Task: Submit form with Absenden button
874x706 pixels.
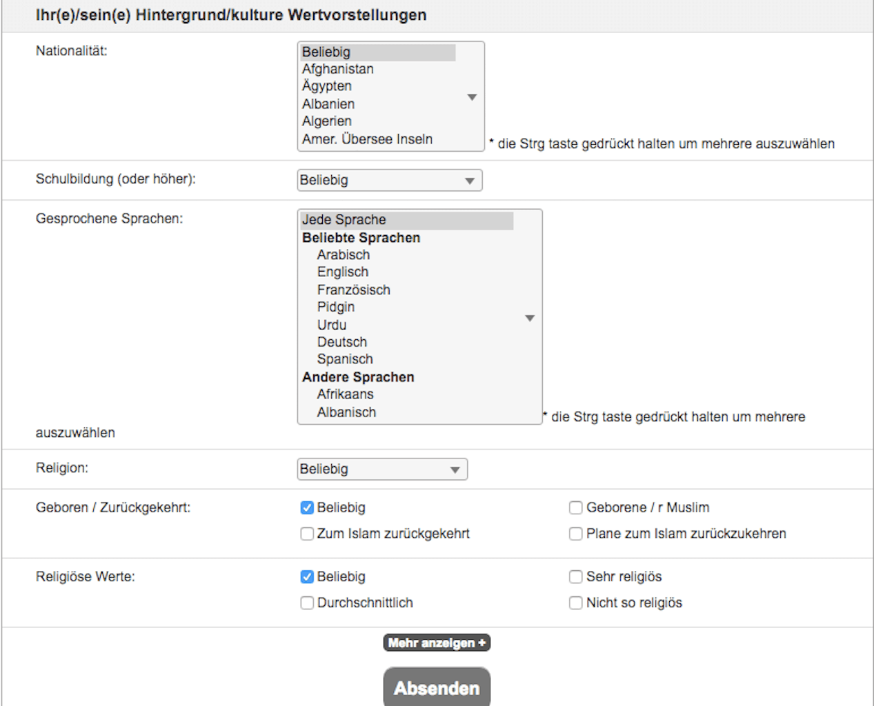Action: point(437,687)
